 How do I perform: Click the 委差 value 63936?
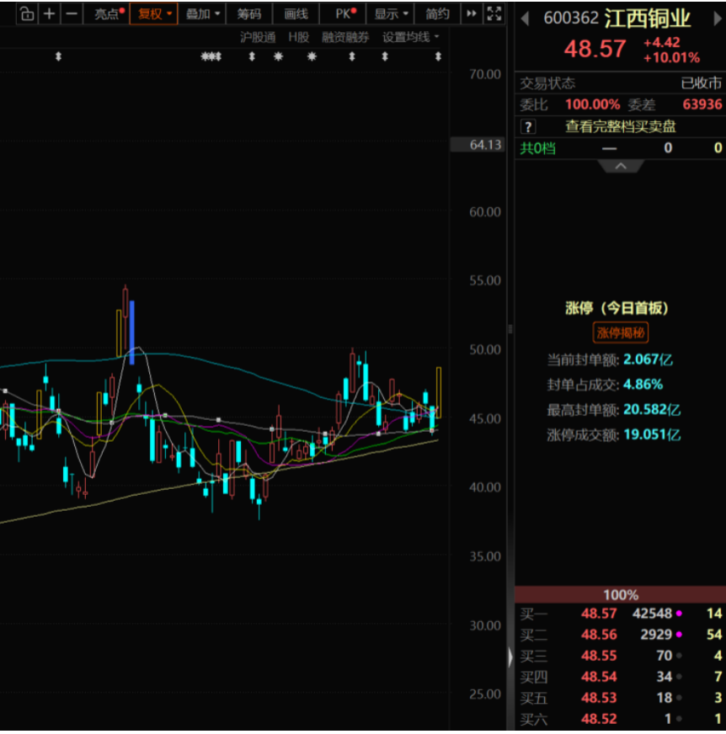pos(702,104)
